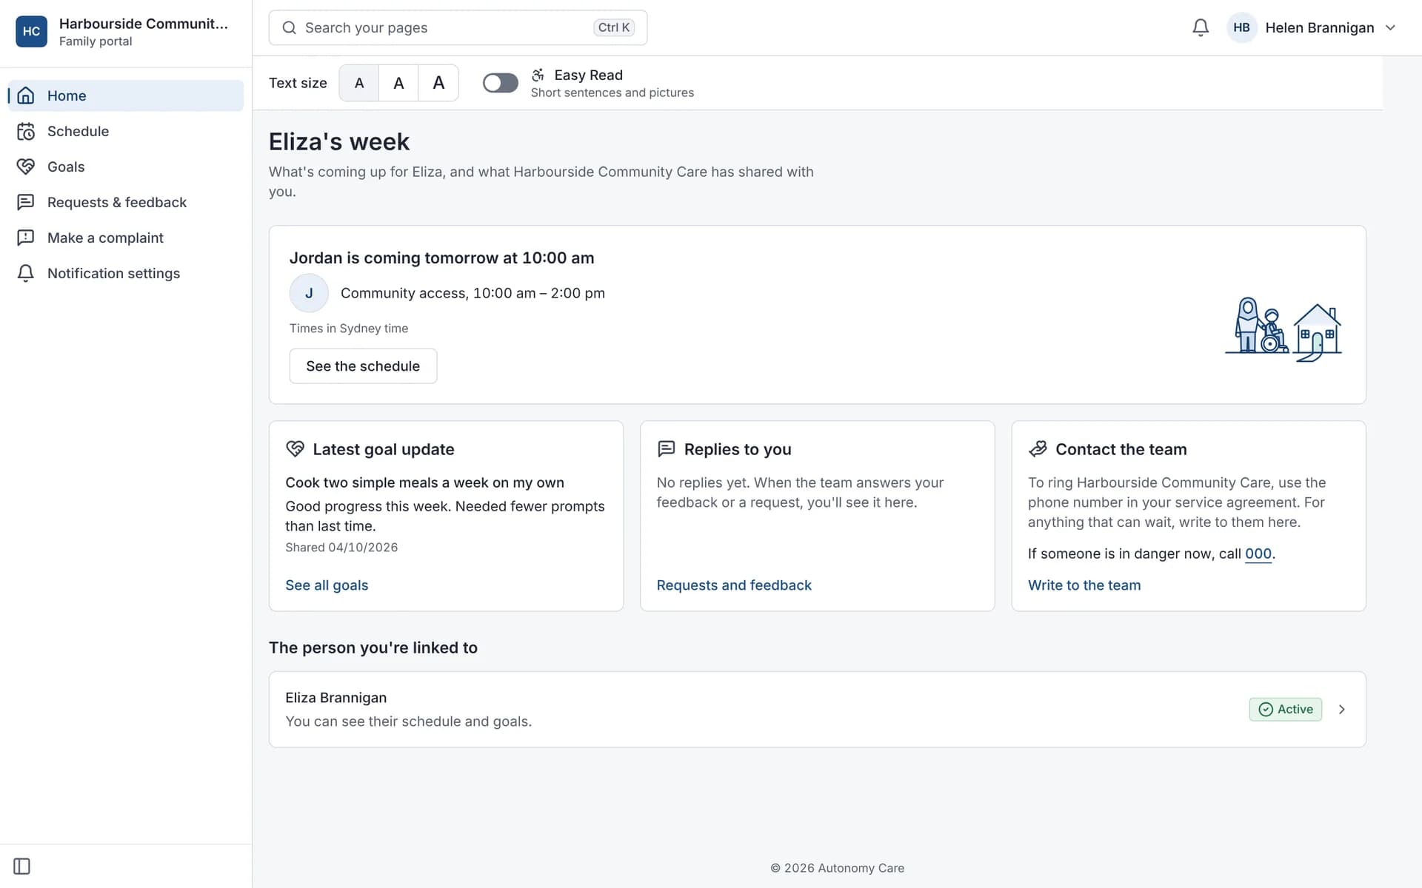The width and height of the screenshot is (1422, 888).
Task: Open Make a complaint in sidebar
Action: 126,238
